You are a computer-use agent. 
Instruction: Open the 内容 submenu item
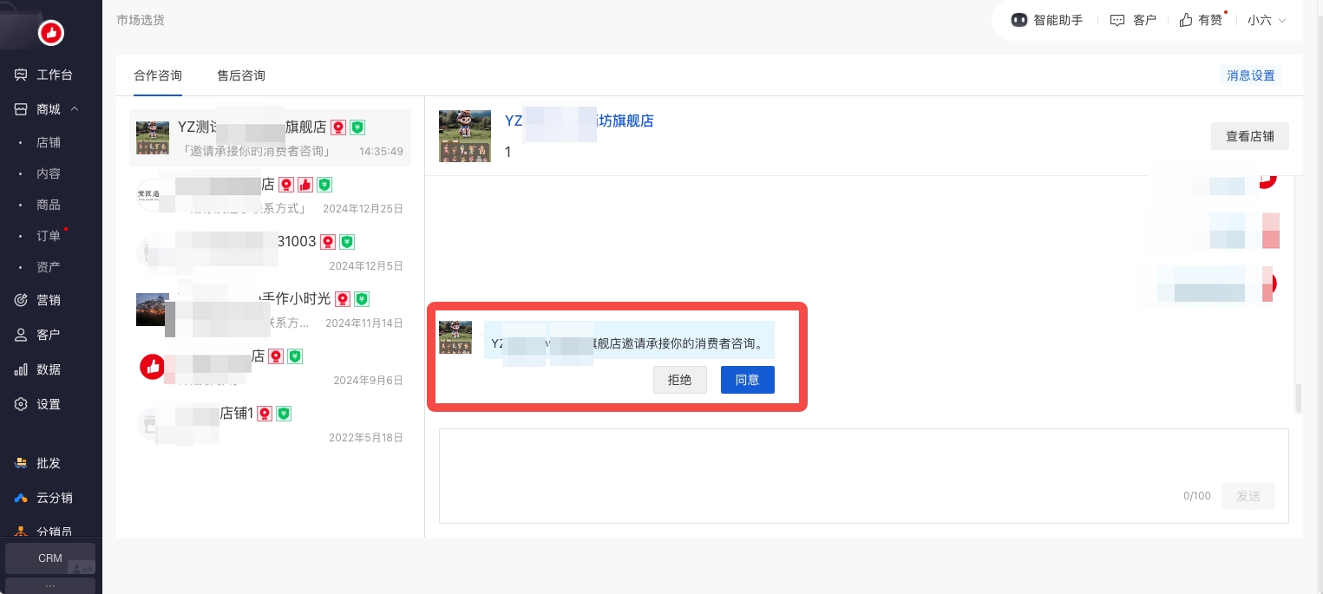click(49, 173)
